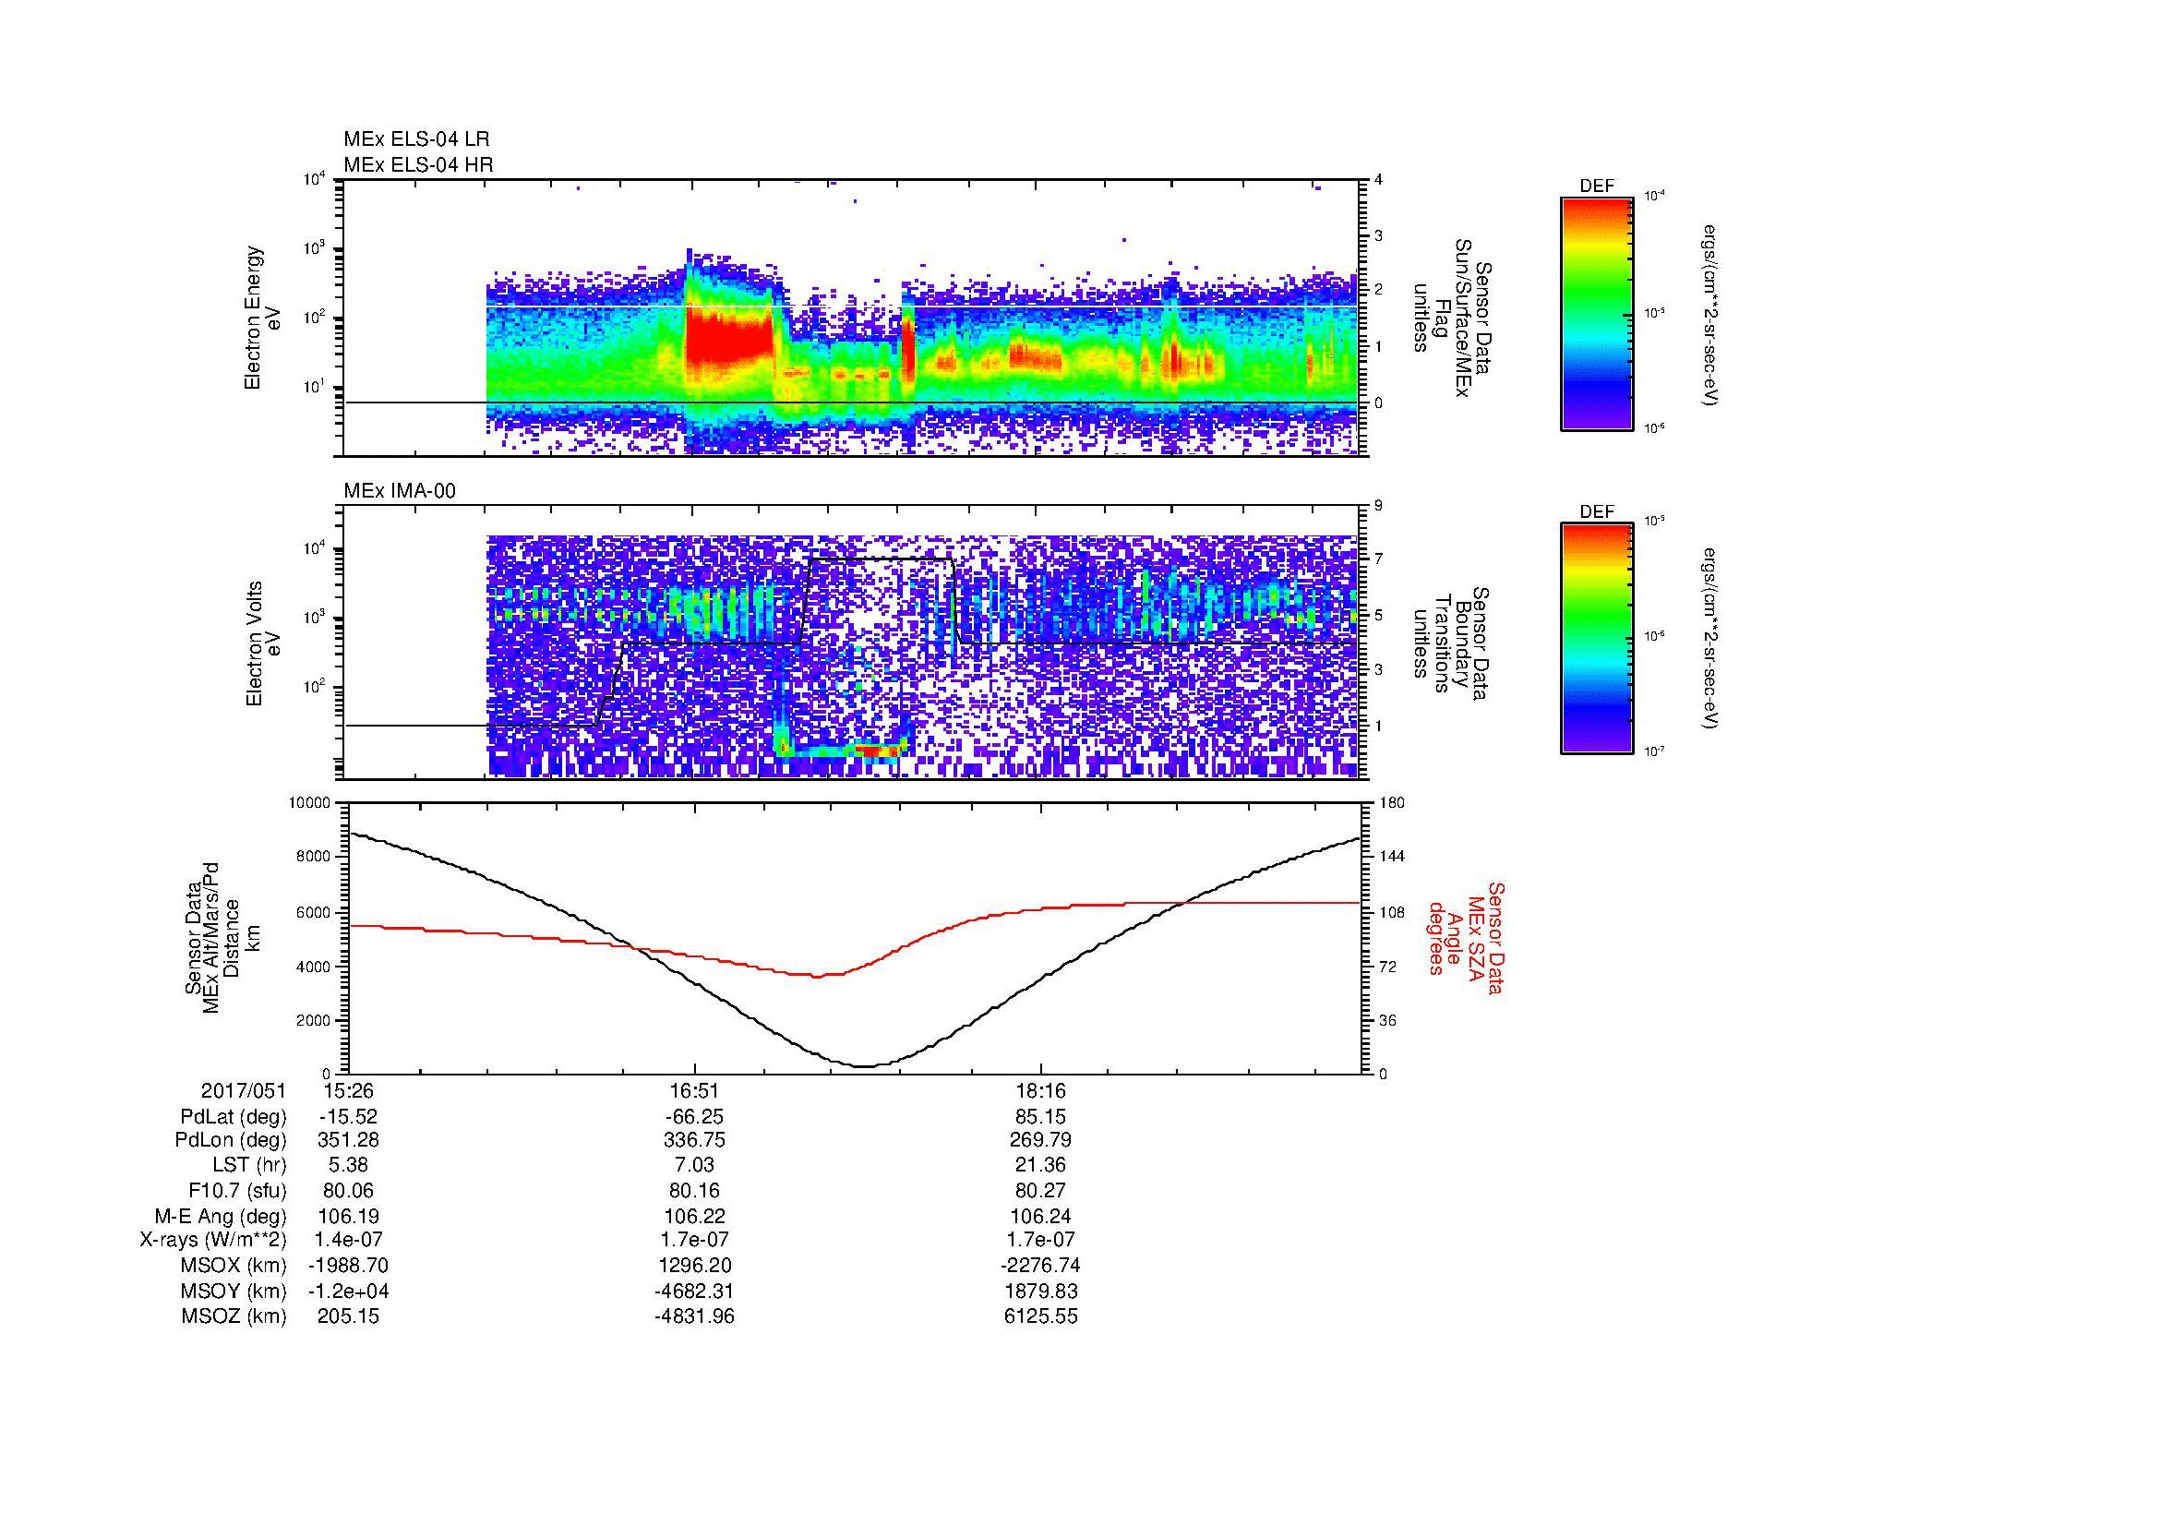The height and width of the screenshot is (1526, 2159).
Task: Select the IMA DEF color bar
Action: coord(1597,639)
